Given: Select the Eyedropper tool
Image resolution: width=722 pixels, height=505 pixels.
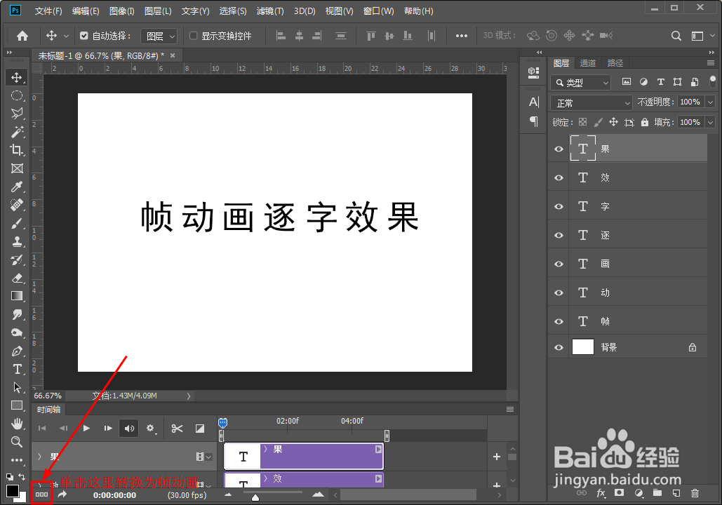Looking at the screenshot, I should coord(17,187).
